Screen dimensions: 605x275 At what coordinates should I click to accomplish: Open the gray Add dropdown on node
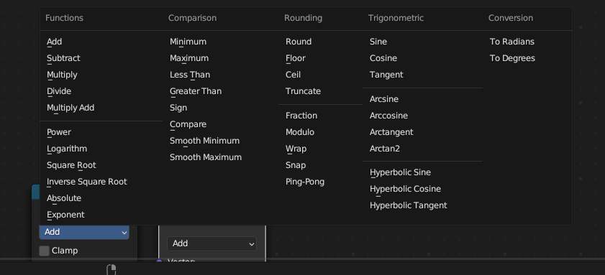tap(211, 244)
